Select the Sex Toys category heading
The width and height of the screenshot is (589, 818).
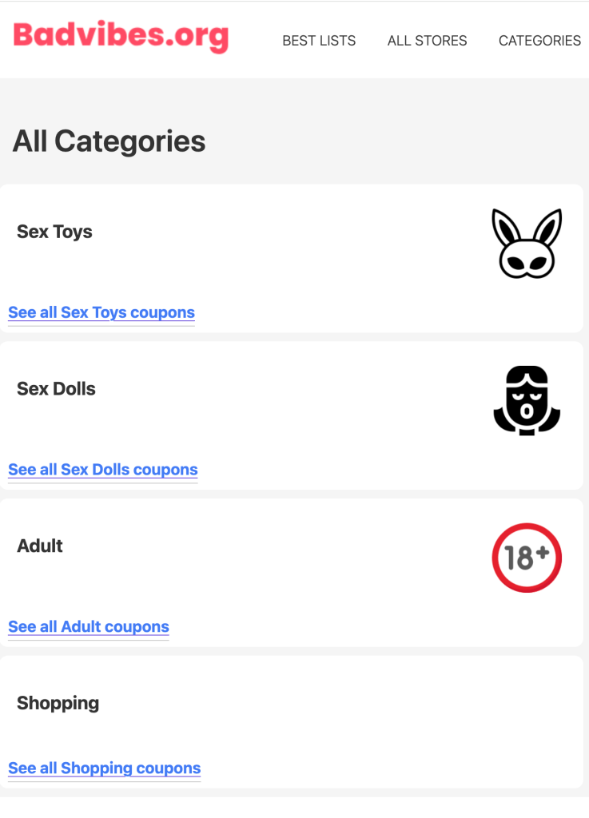click(x=54, y=232)
